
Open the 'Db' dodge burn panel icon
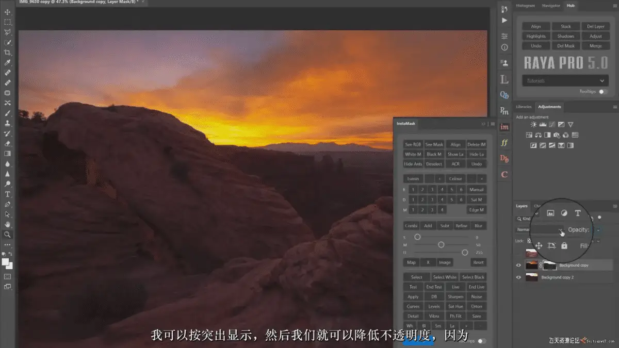point(504,159)
